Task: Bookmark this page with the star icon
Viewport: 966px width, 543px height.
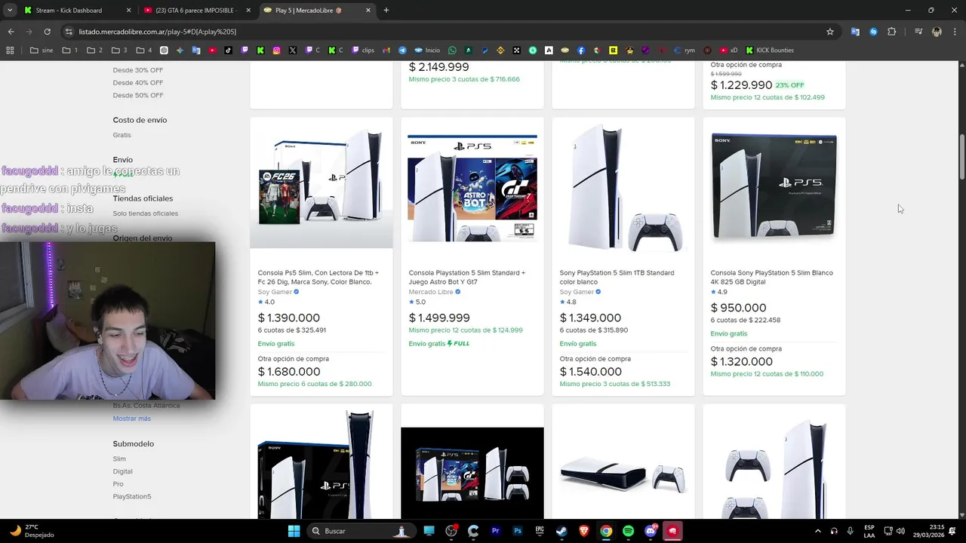Action: pos(830,32)
